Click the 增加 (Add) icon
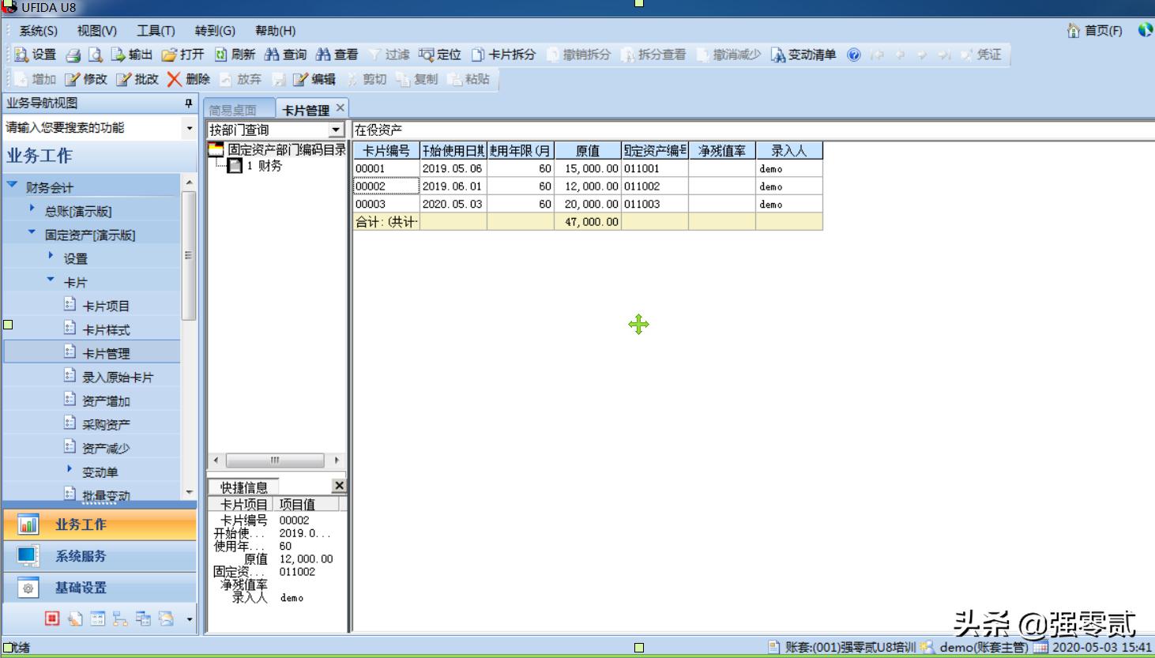The height and width of the screenshot is (658, 1155). click(x=36, y=79)
